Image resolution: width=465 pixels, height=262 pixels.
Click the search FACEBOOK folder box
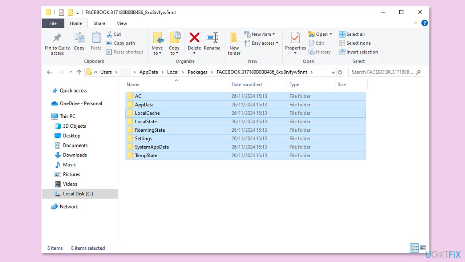tap(386, 72)
